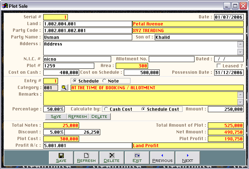Click the Category code field 001

[x=51, y=87]
